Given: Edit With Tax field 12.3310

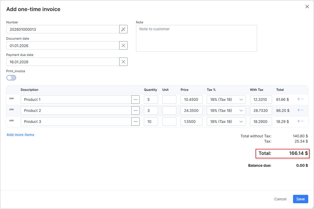Looking at the screenshot, I should [x=261, y=100].
